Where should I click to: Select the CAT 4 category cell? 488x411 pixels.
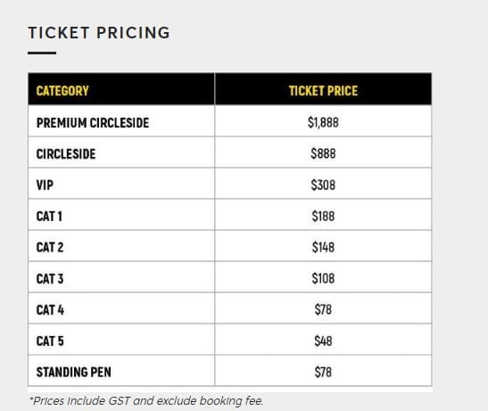(50, 310)
